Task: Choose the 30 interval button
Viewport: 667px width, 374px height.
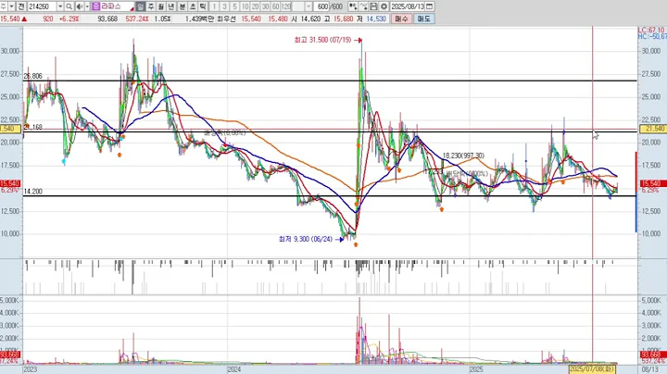Action: tap(266, 6)
